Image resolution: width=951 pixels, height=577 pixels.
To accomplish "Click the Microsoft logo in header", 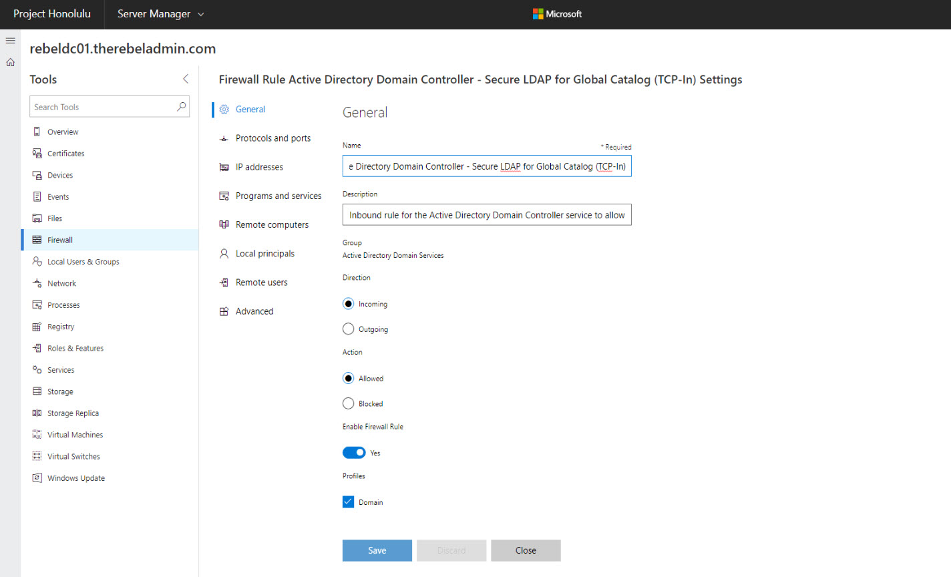I will point(557,14).
